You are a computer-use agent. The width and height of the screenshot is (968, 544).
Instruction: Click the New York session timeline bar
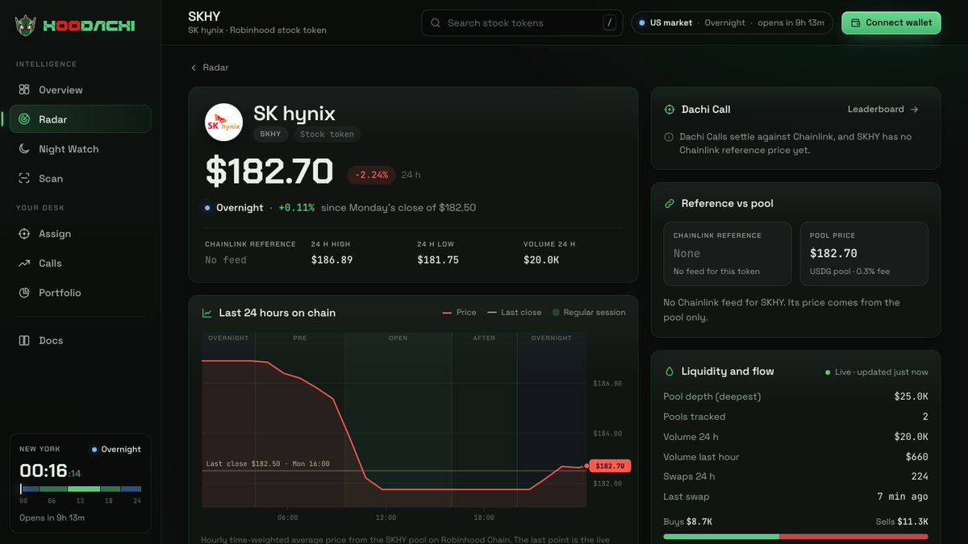click(x=81, y=489)
